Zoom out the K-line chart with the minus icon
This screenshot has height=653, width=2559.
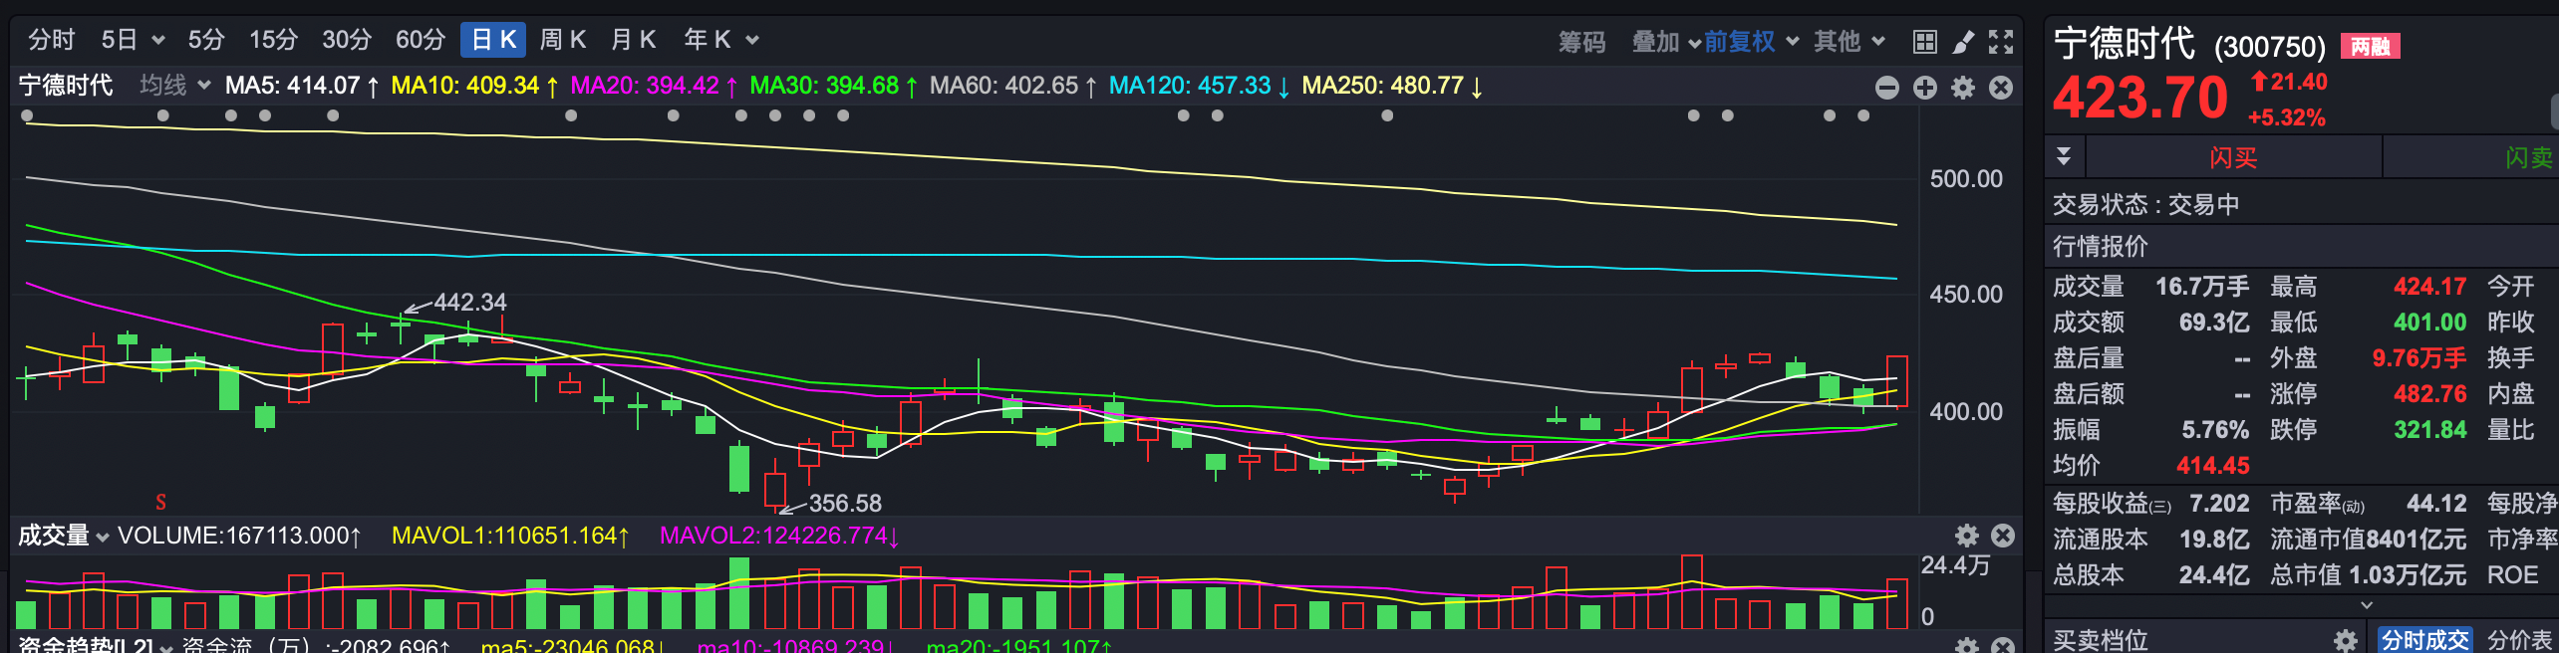(1887, 88)
